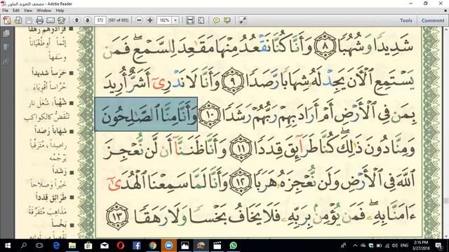This screenshot has width=449, height=252.
Task: Open the Action Center notifications icon
Action: (439, 246)
